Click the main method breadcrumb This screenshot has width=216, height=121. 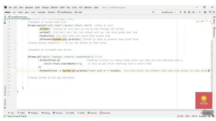click(79, 12)
